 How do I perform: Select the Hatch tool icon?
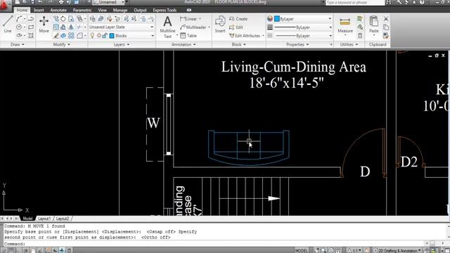31,36
